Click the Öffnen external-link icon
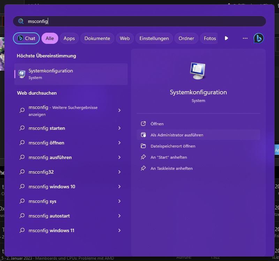 point(143,124)
